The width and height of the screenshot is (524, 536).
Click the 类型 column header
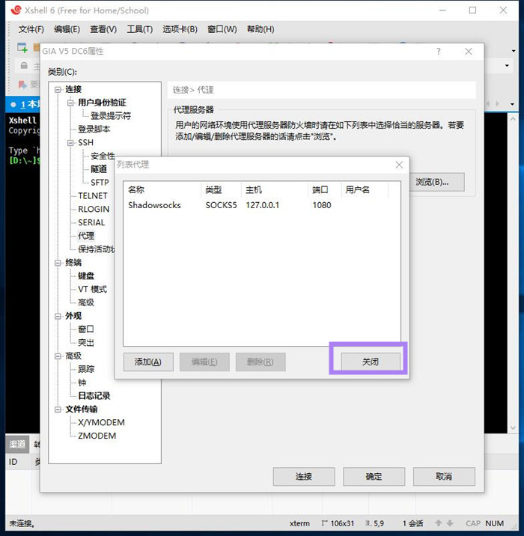pyautogui.click(x=222, y=189)
